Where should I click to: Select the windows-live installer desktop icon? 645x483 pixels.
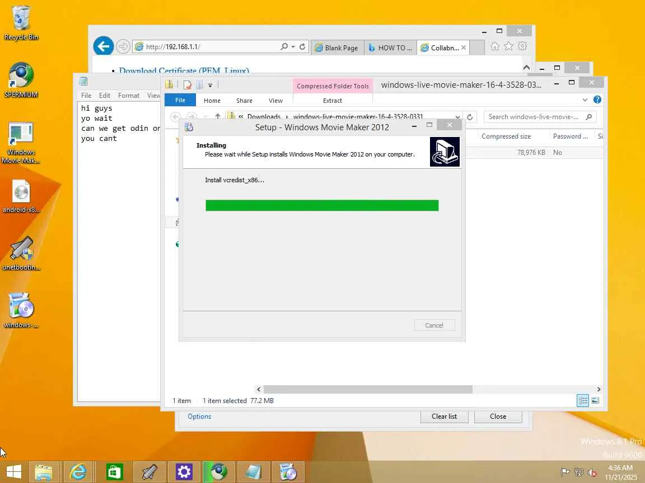click(21, 310)
